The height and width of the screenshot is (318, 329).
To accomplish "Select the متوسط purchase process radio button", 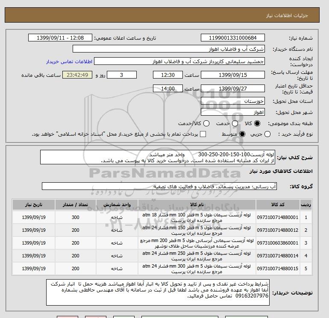I will [242, 134].
